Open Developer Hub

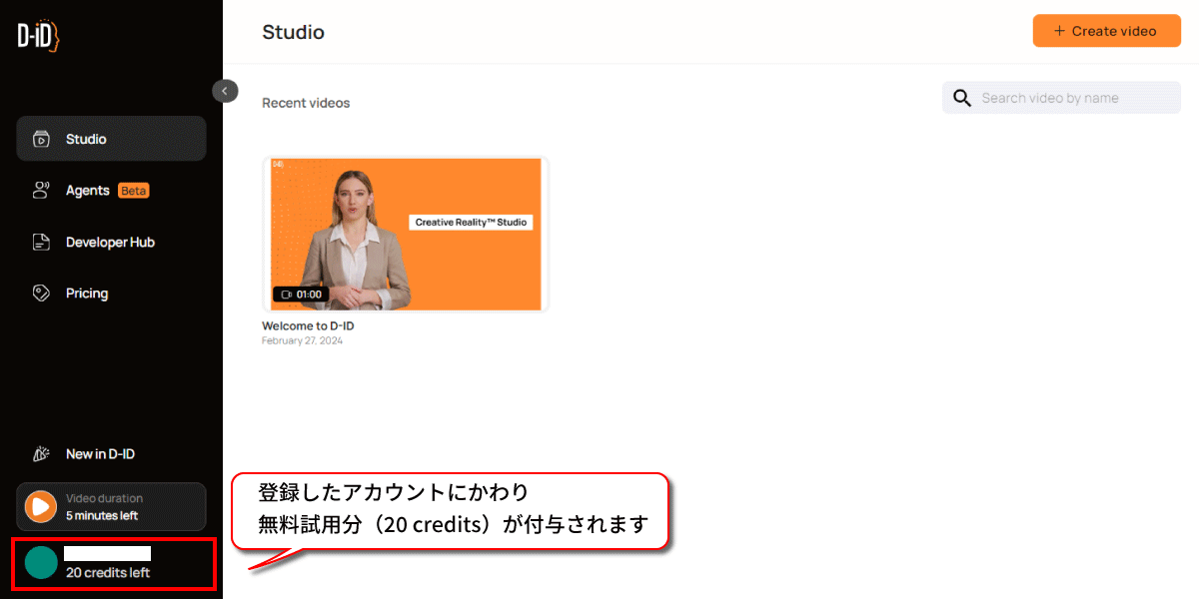coord(111,242)
